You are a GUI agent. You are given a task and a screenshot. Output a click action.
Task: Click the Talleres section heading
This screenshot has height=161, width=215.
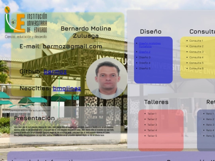tap(156, 102)
